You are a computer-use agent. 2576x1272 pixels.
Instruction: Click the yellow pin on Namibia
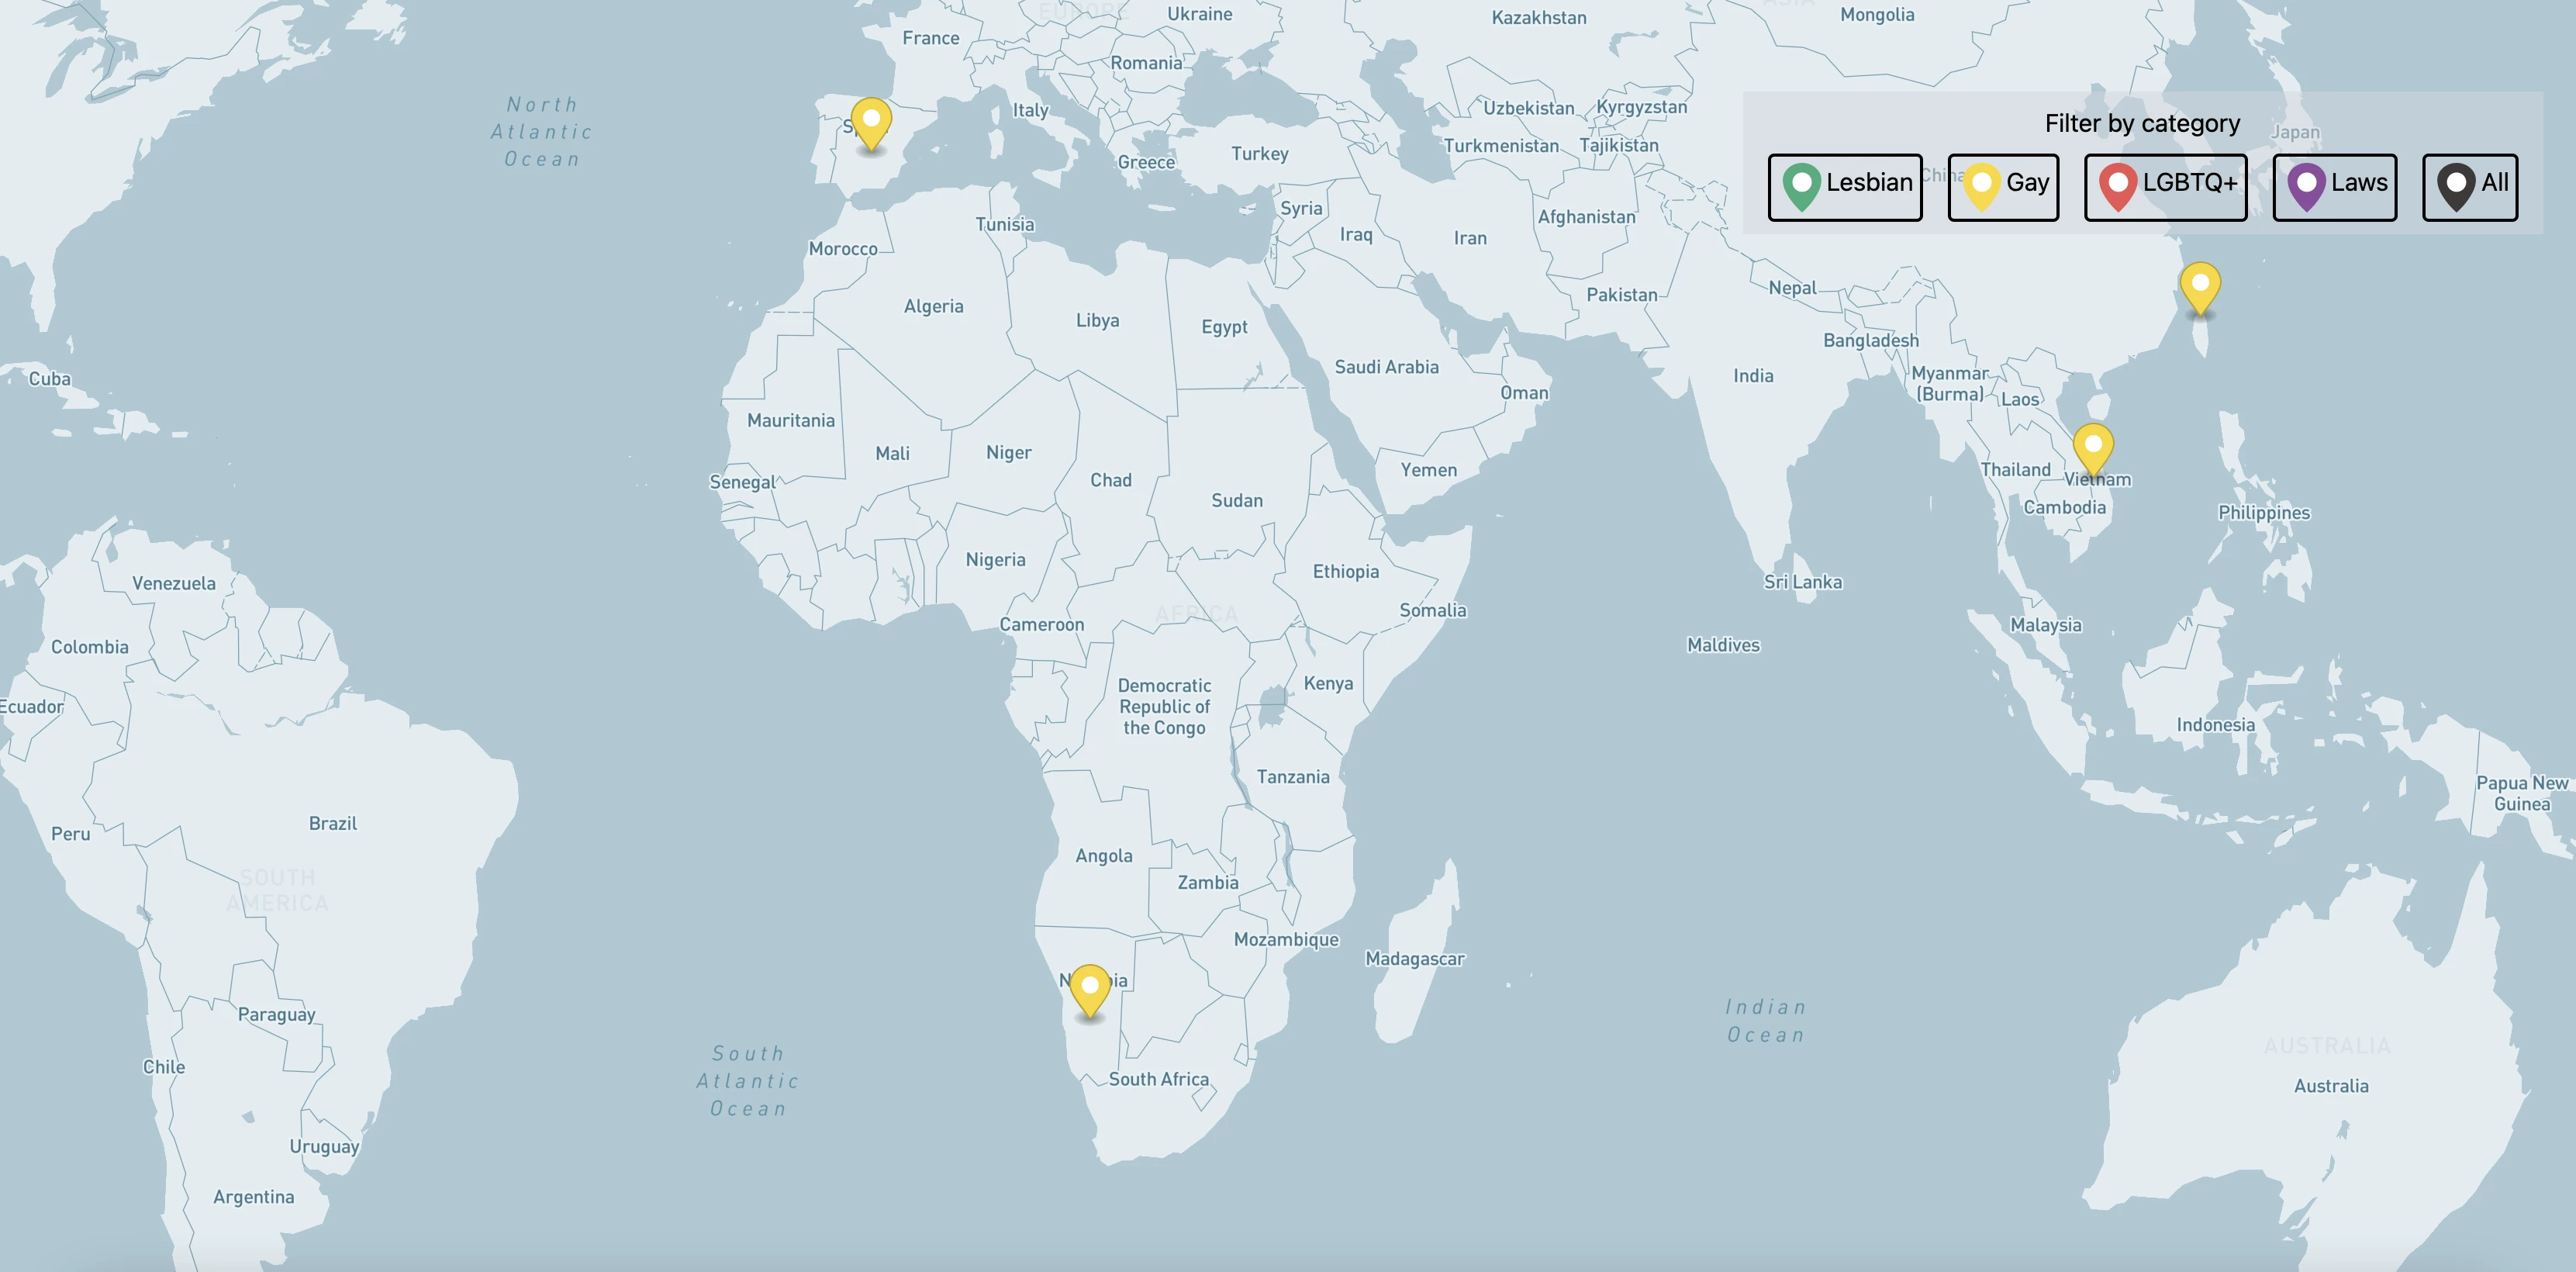click(x=1089, y=988)
